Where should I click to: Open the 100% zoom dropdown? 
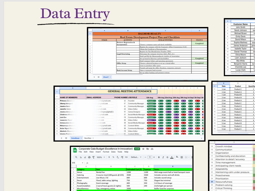[101, 157]
